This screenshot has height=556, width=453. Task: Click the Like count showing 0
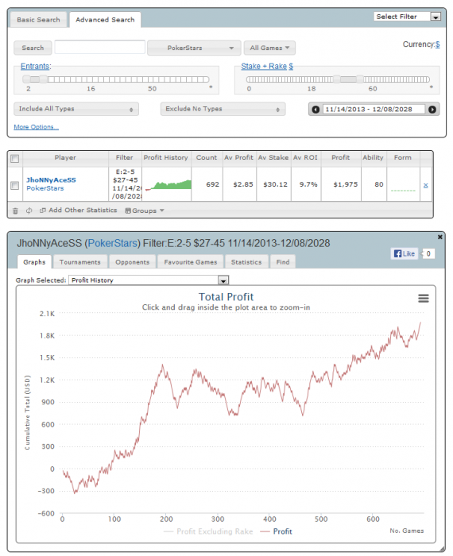[428, 253]
